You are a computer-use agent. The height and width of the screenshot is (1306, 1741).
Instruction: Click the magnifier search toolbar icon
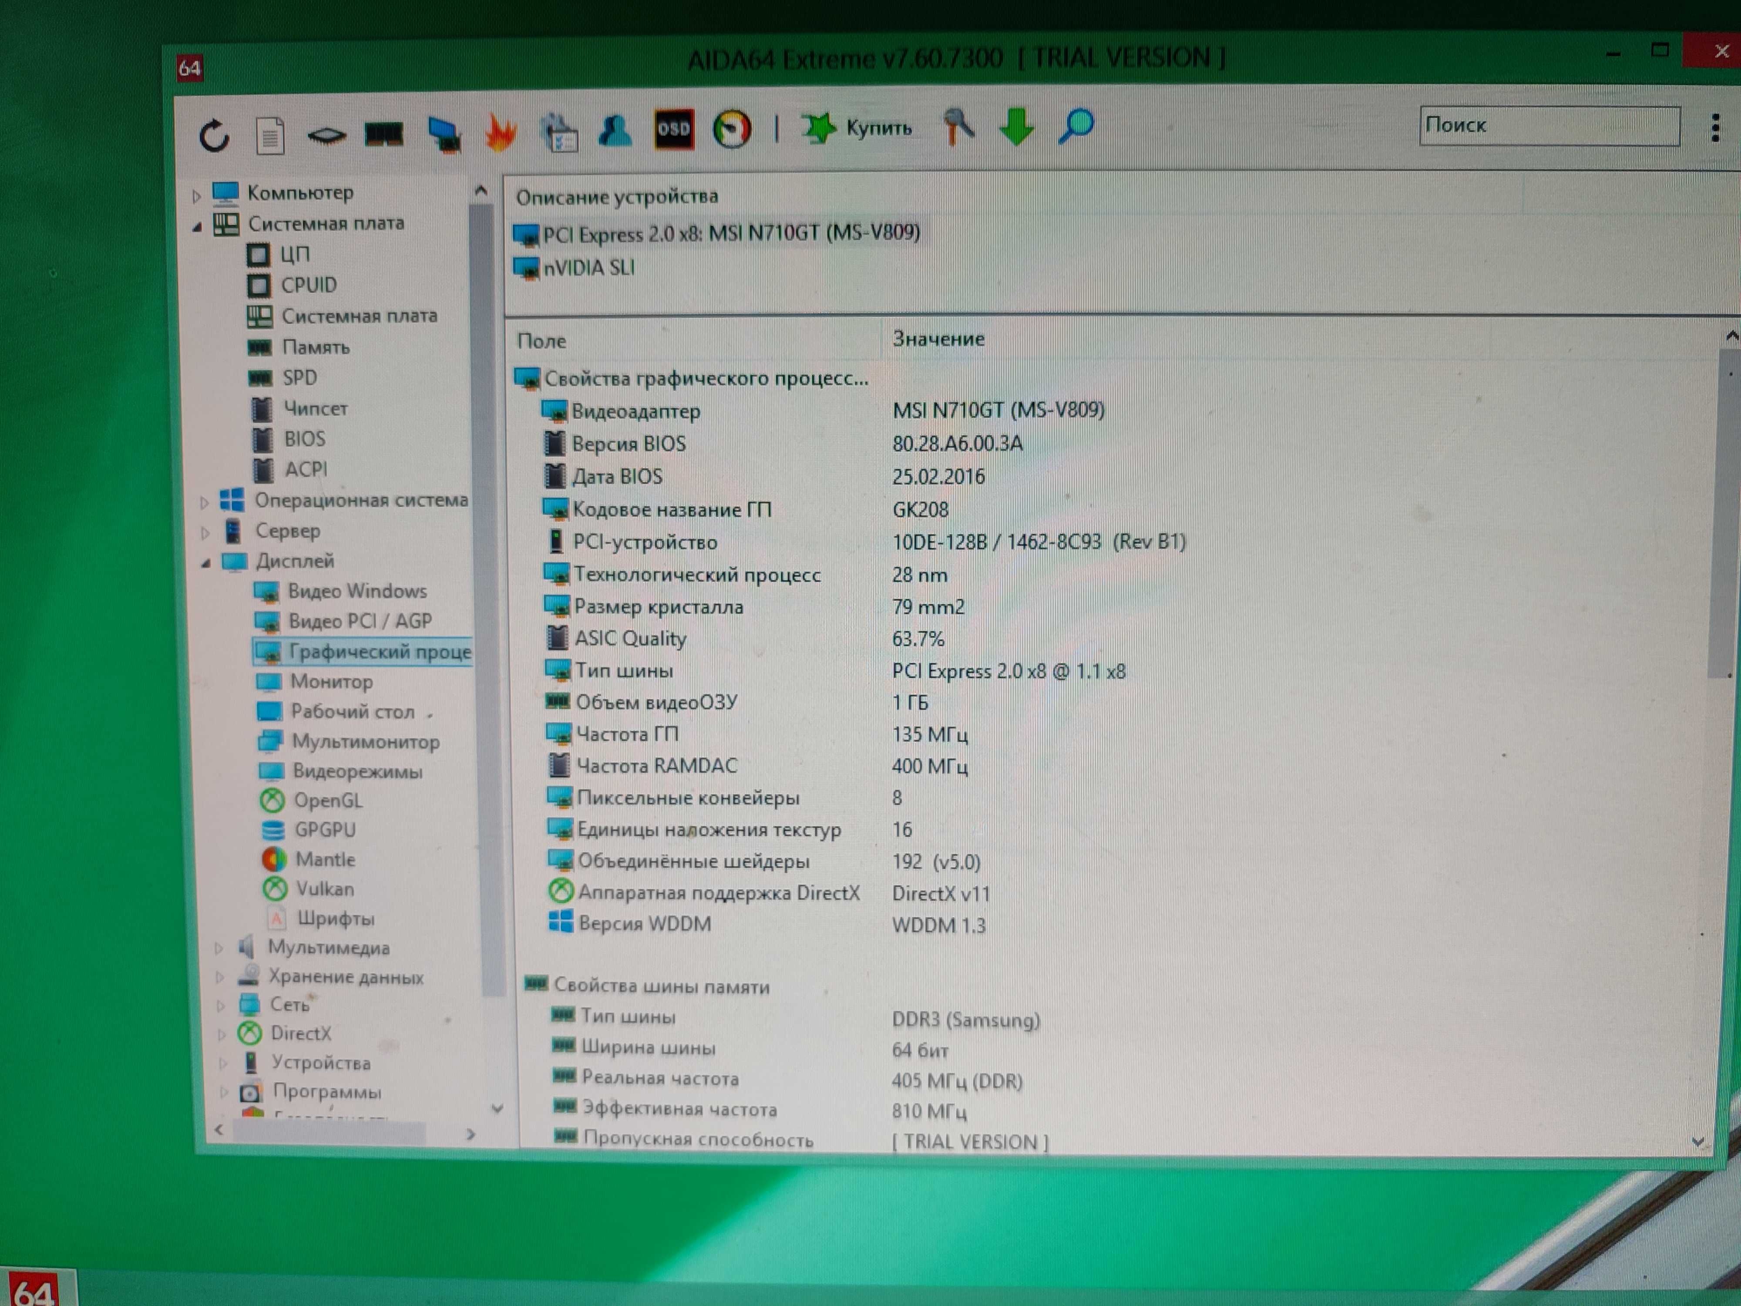(1076, 126)
